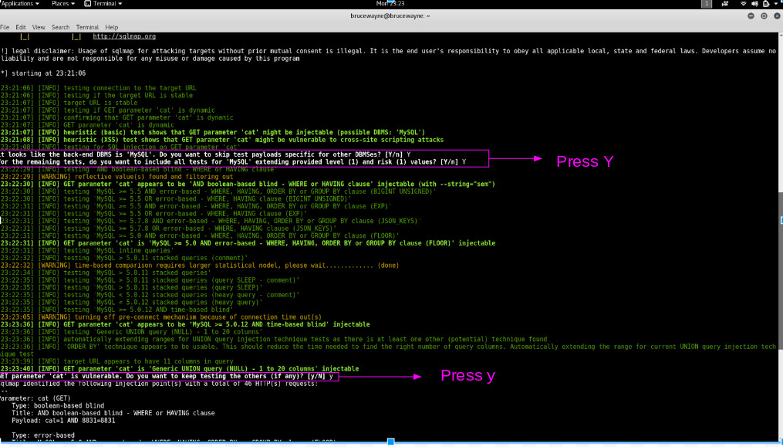Click the 'Type: error-based' line
783x447 pixels.
(43, 435)
